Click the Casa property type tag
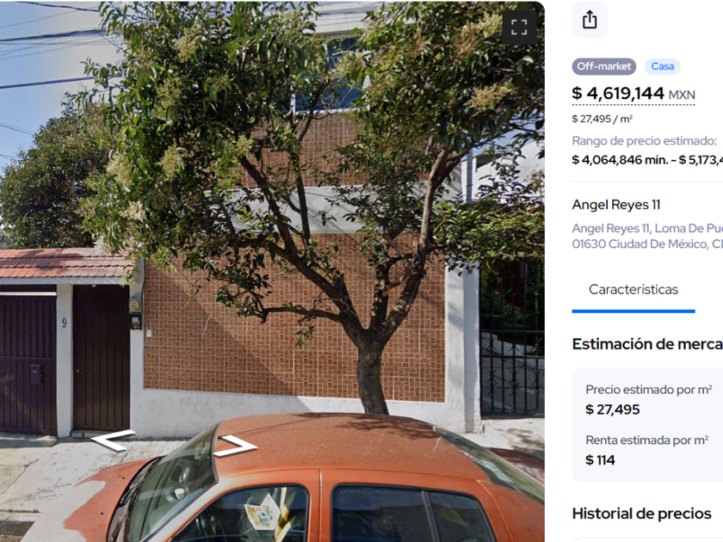The height and width of the screenshot is (542, 723). pyautogui.click(x=662, y=66)
